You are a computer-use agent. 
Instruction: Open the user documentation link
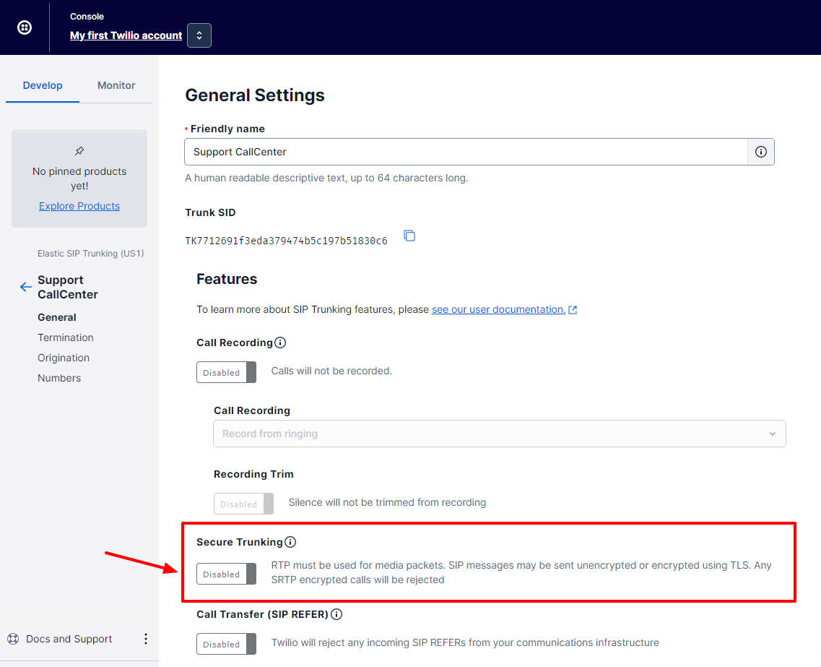tap(498, 309)
